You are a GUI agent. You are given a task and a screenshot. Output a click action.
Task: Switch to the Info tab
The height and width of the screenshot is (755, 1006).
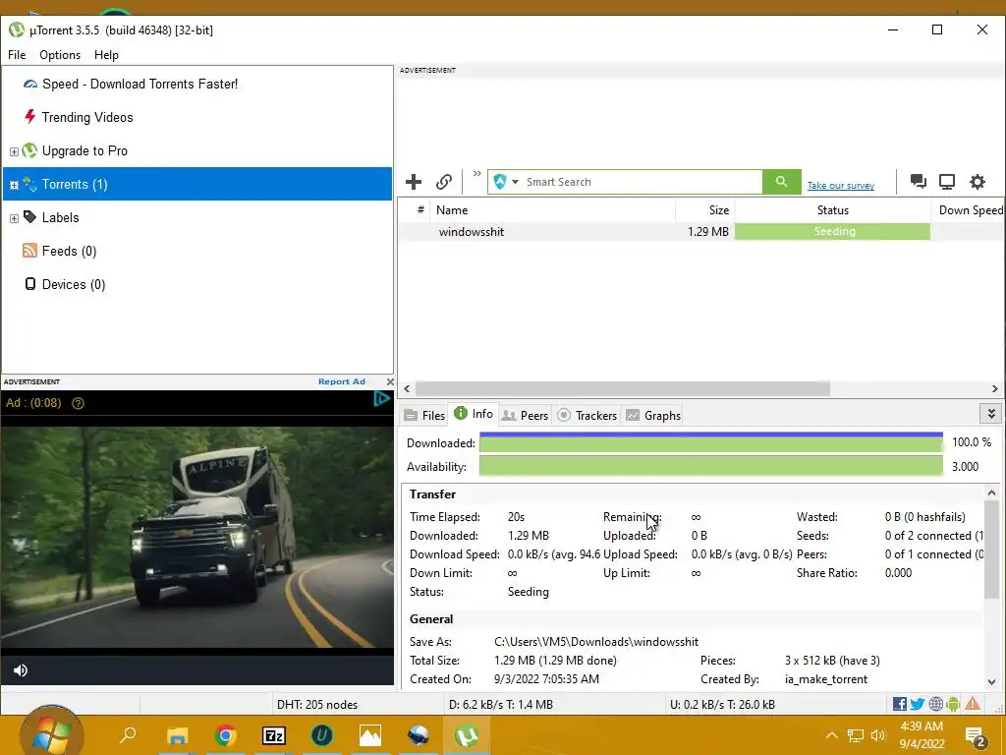(x=474, y=414)
